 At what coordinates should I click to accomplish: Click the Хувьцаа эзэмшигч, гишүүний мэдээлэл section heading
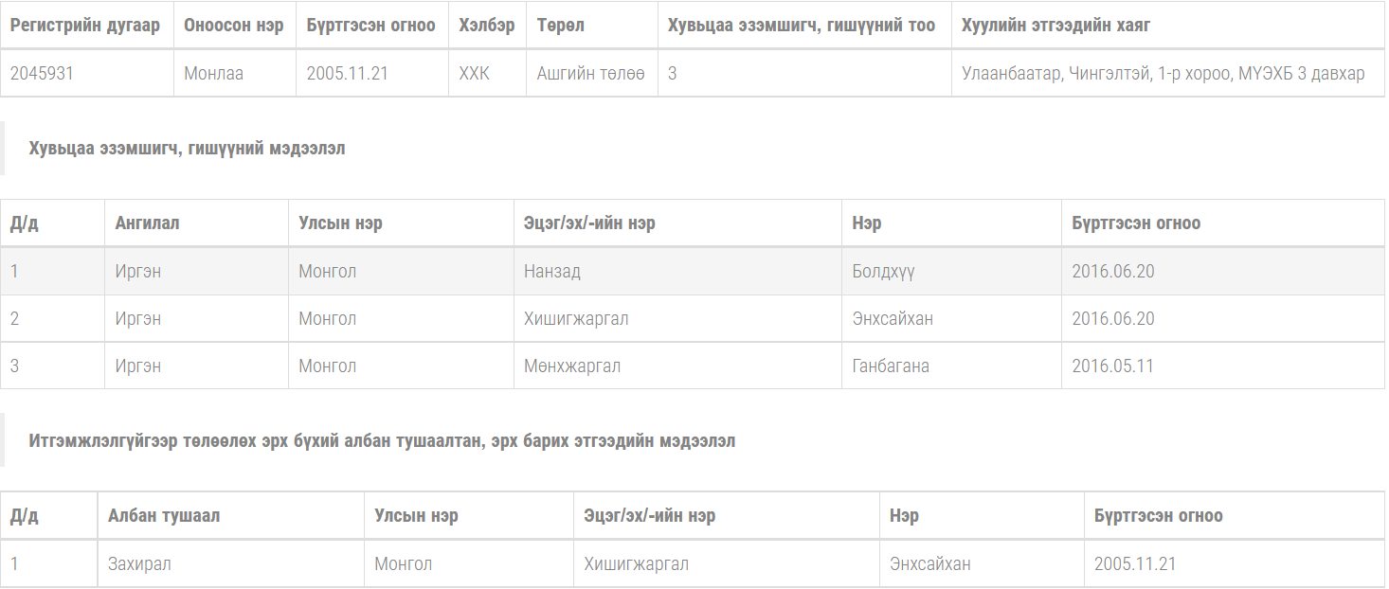point(187,149)
